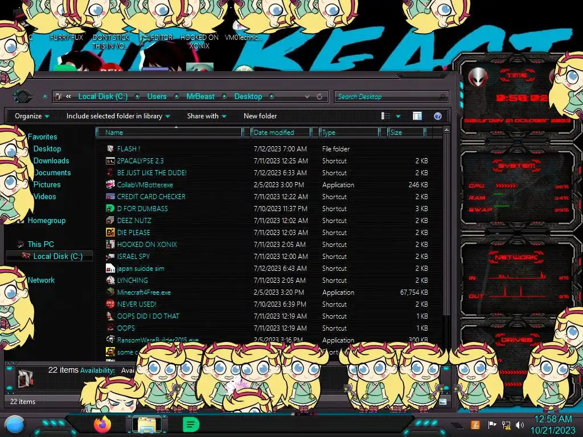Click the LYNCHING shortcut icon

[x=110, y=280]
